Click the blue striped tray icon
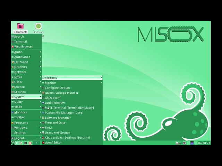222x166 pixels. click(192, 143)
